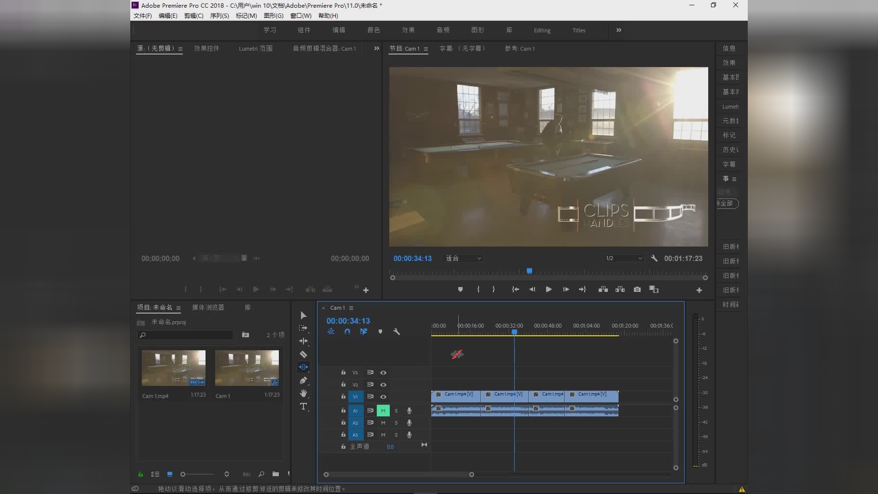
Task: Select the Slip tool
Action: (x=303, y=367)
